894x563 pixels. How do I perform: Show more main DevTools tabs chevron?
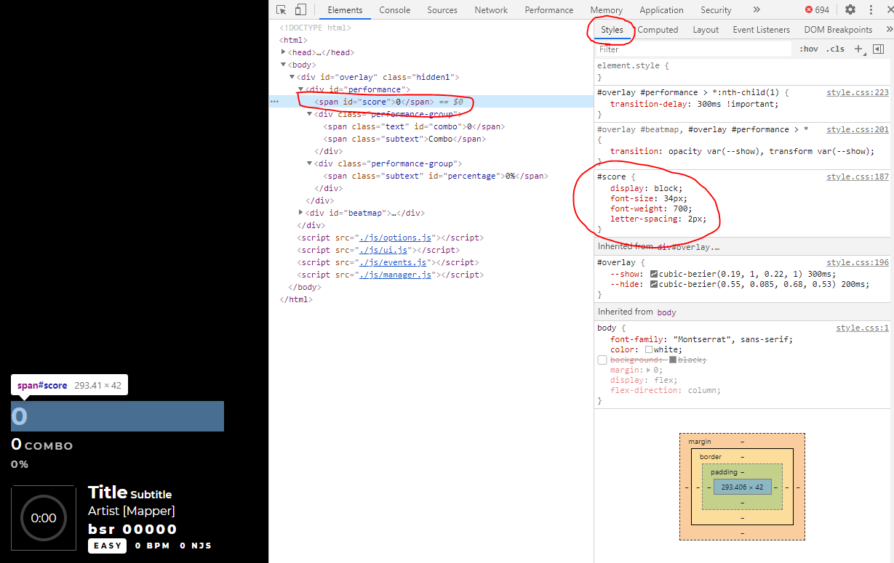pos(757,10)
